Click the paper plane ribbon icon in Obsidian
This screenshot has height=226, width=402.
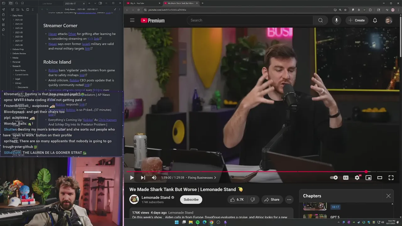[3, 9]
